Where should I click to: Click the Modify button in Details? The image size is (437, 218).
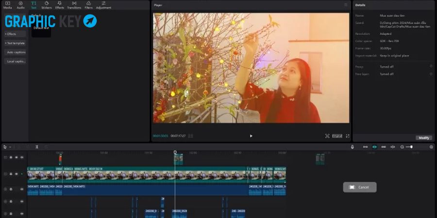click(424, 138)
